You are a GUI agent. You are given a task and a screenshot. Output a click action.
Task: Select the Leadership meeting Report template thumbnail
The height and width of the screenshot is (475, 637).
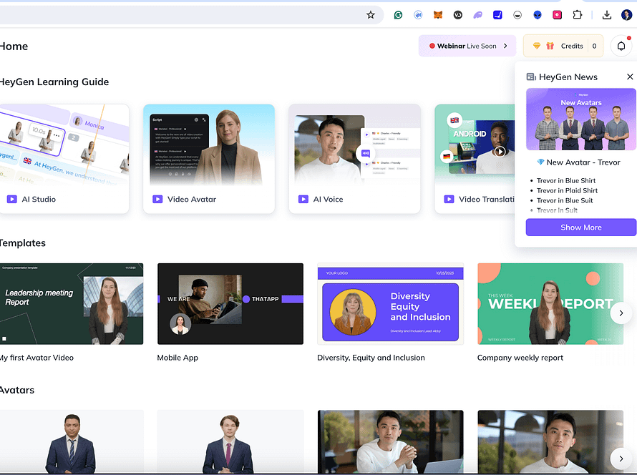[72, 304]
